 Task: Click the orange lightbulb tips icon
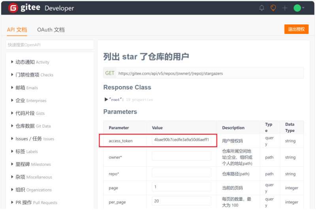click(273, 8)
